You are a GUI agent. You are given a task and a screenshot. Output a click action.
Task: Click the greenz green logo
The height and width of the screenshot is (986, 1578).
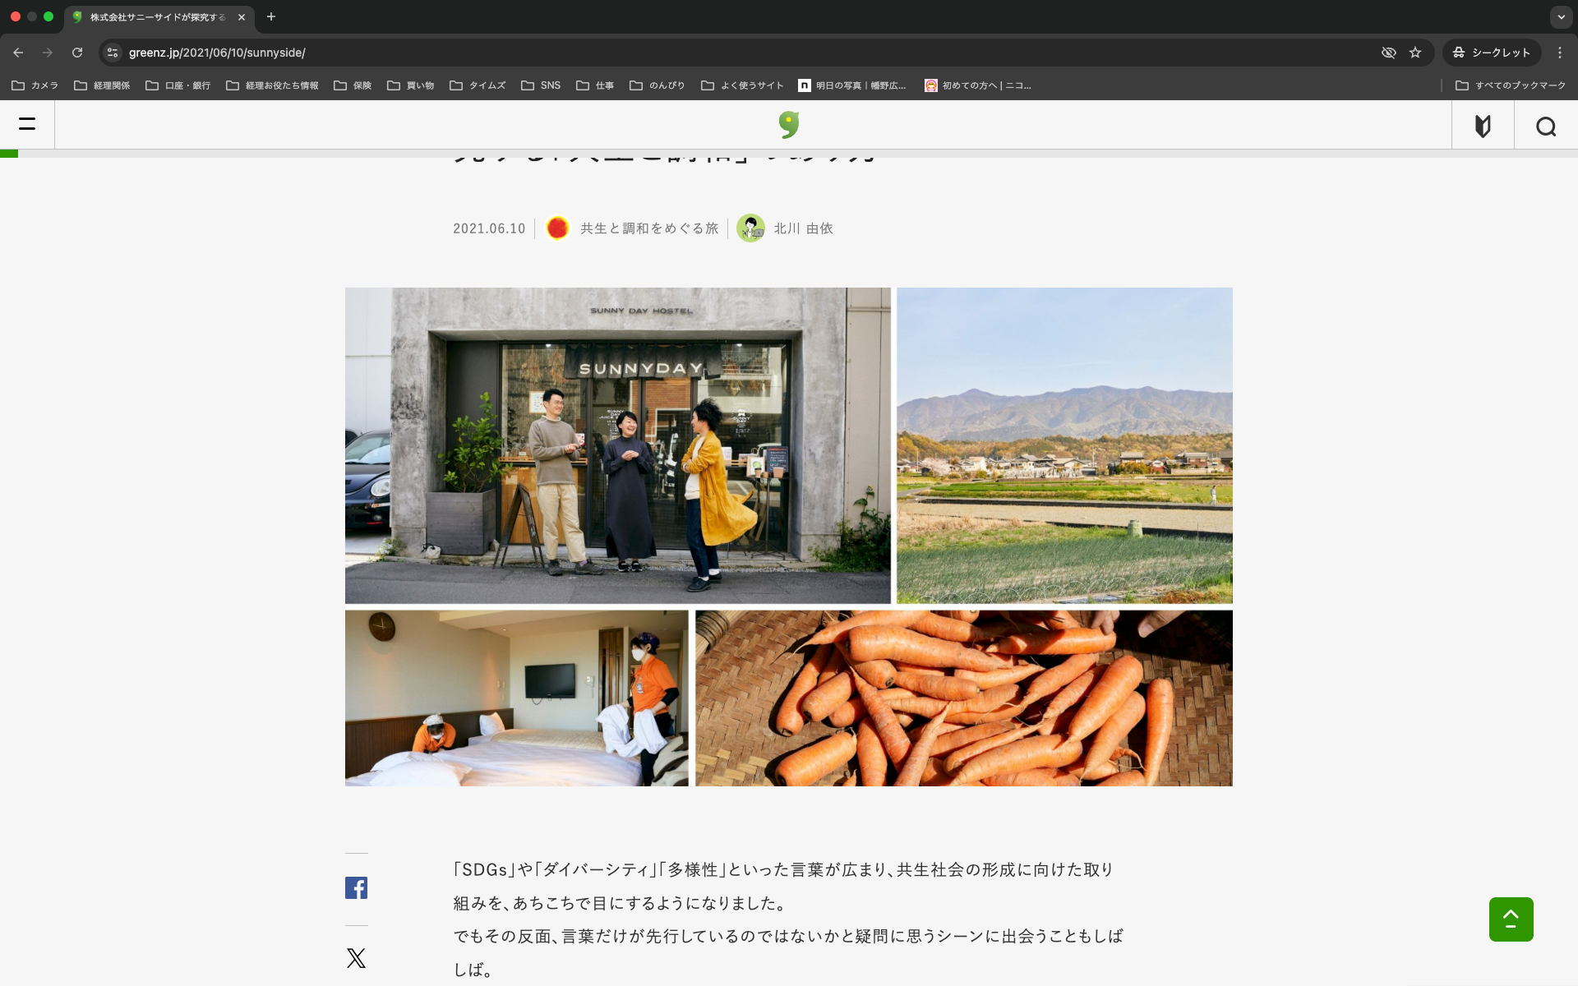coord(788,124)
